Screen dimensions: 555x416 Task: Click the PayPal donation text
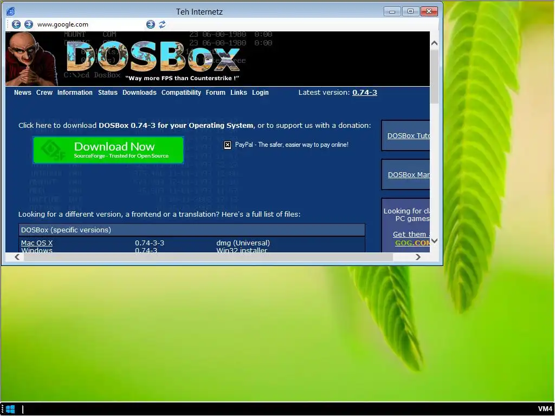click(x=292, y=145)
